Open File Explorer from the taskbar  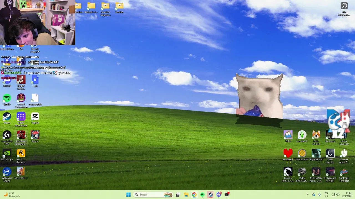(x=186, y=195)
